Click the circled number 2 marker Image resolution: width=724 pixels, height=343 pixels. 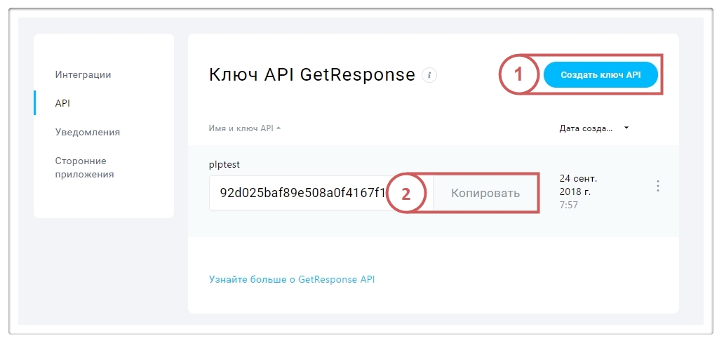[x=405, y=193]
